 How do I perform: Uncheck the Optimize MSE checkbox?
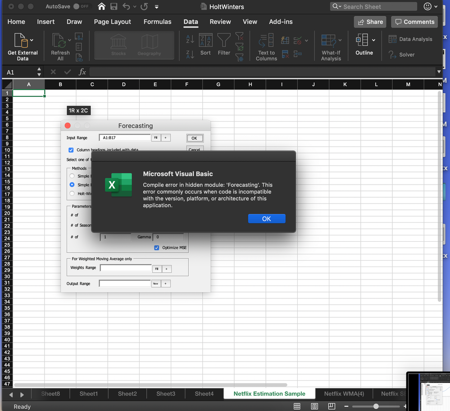click(x=157, y=248)
